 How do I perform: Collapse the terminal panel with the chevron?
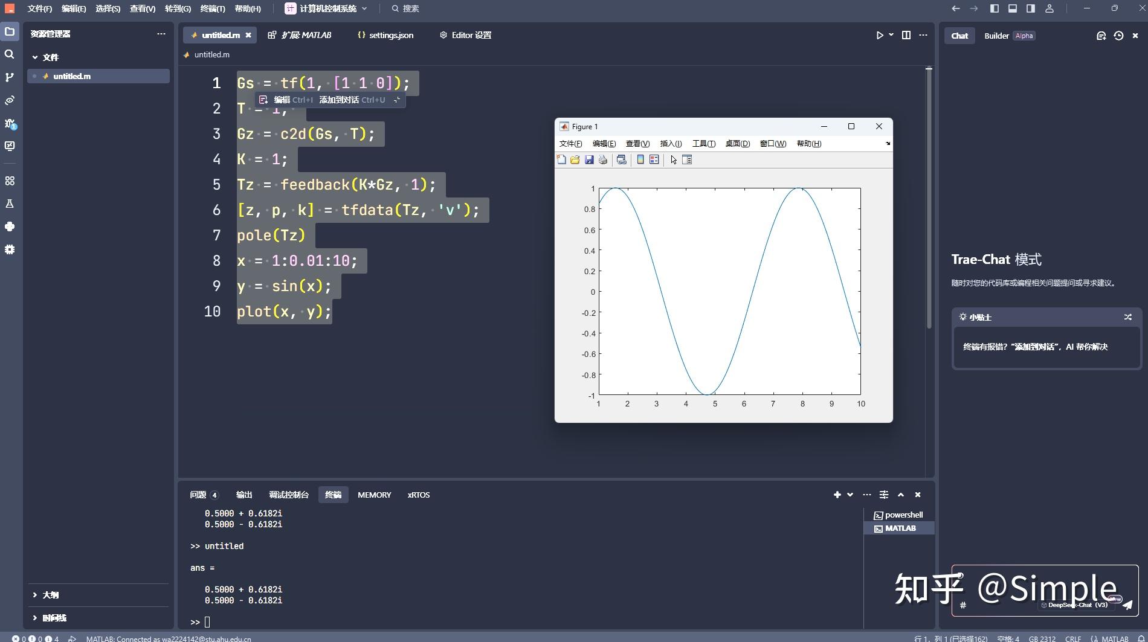click(x=900, y=495)
